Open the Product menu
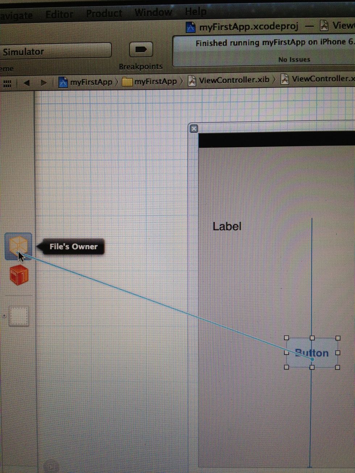This screenshot has height=473, width=355. coord(104,13)
